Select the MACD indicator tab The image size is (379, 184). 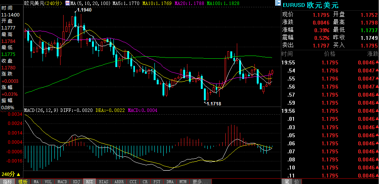62,181
